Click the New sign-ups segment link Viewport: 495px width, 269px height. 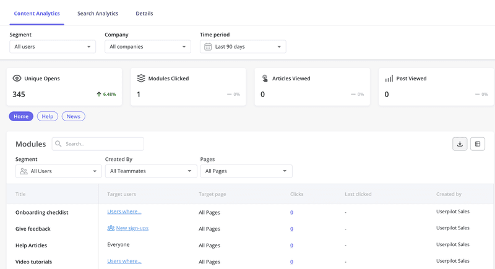[132, 228]
